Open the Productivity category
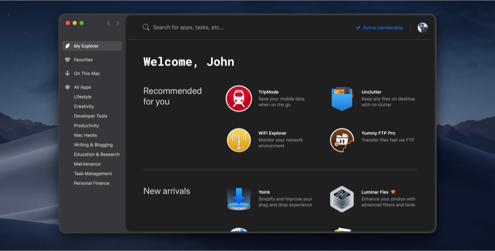The height and width of the screenshot is (251, 495). point(86,125)
